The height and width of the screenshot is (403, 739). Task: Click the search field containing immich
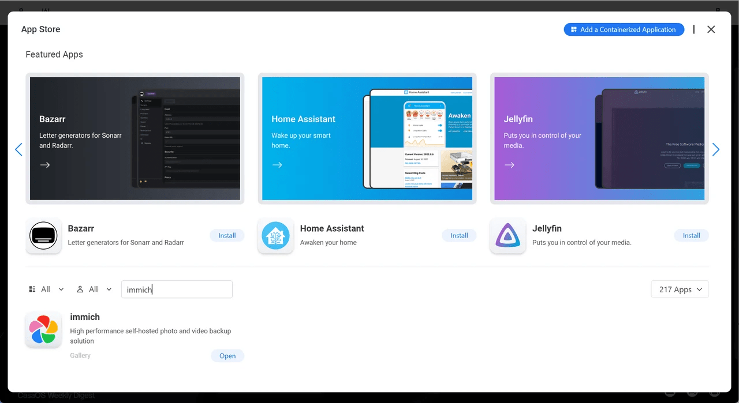[177, 289]
